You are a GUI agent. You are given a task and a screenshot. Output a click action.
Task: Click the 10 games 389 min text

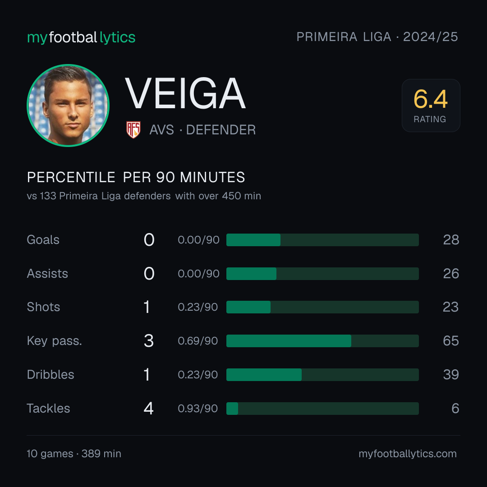(74, 454)
